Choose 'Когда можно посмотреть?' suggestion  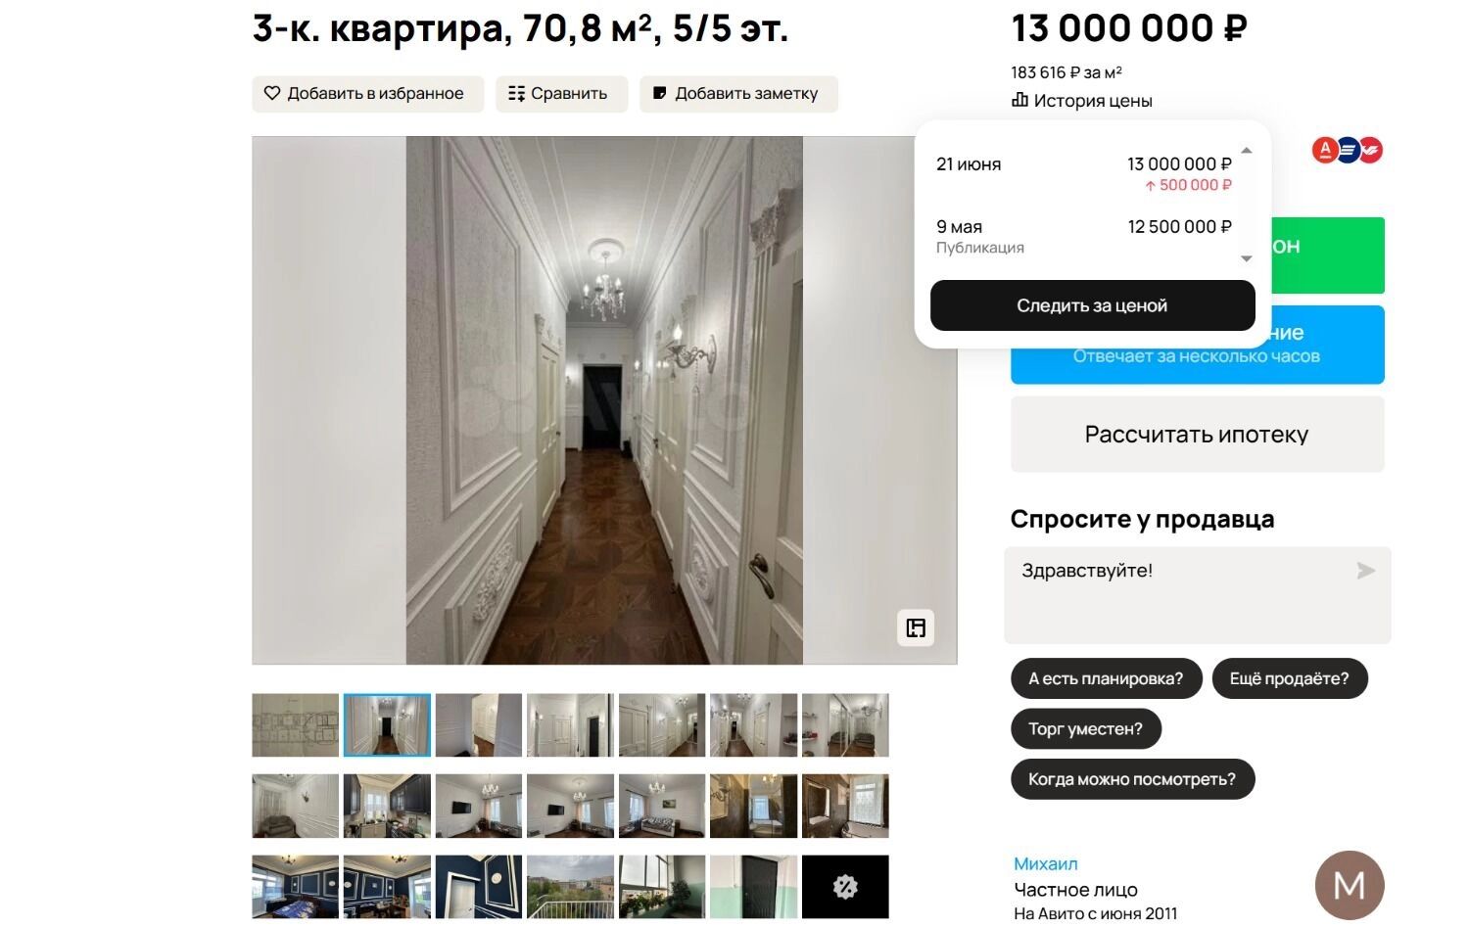point(1132,779)
